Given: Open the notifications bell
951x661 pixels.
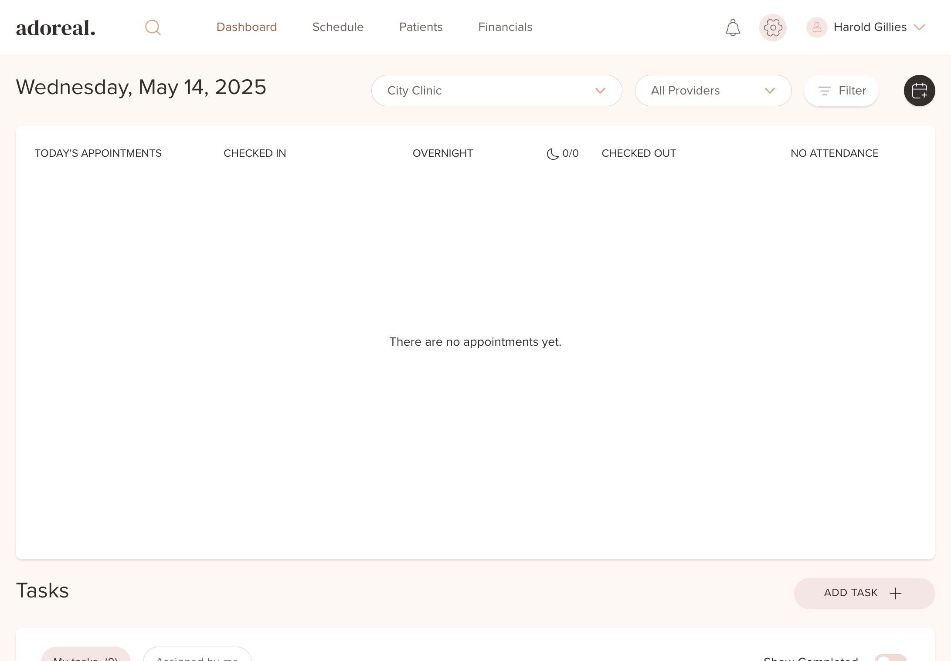Looking at the screenshot, I should pyautogui.click(x=733, y=27).
